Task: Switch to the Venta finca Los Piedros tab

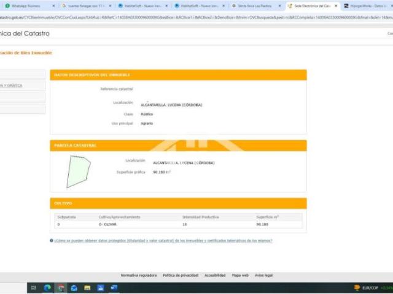Action: [x=255, y=6]
